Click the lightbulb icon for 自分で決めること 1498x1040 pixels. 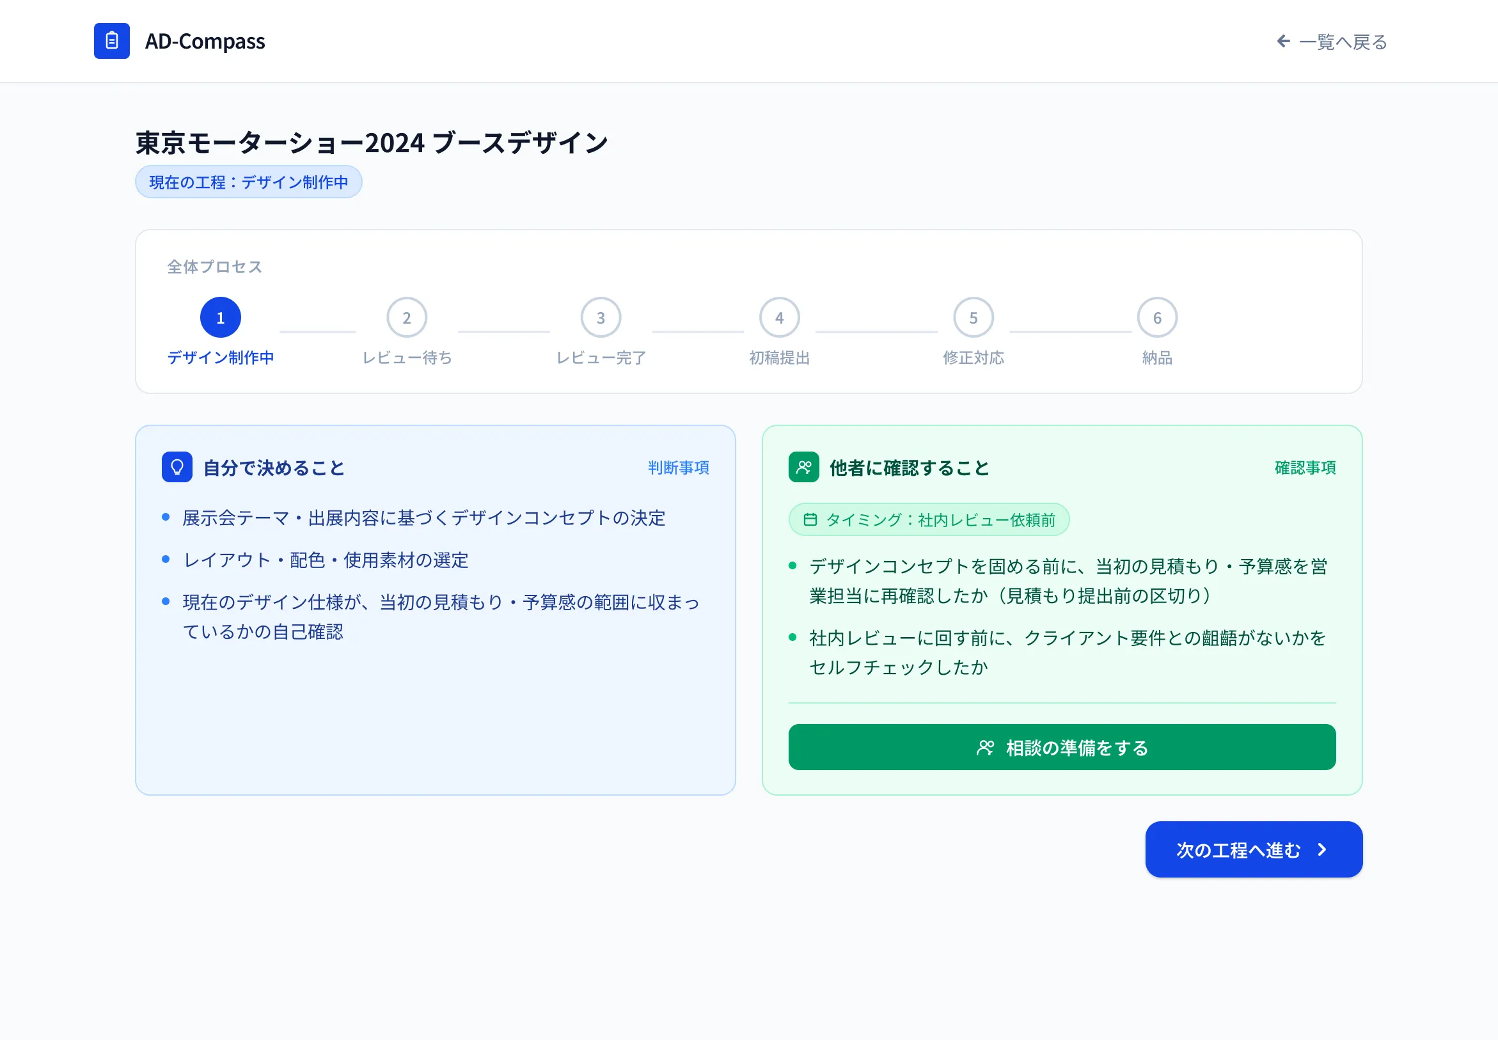click(x=177, y=467)
